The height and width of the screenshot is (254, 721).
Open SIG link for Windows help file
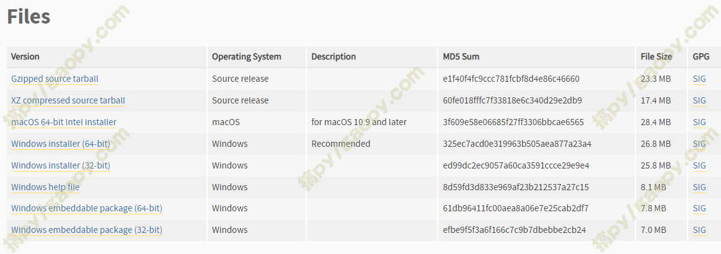(x=699, y=187)
